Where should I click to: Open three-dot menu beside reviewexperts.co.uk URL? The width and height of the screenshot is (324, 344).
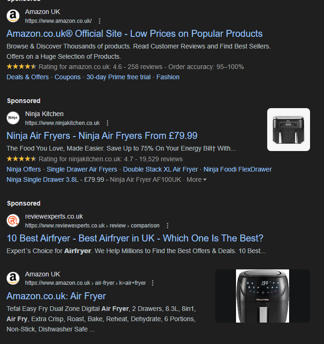click(168, 226)
